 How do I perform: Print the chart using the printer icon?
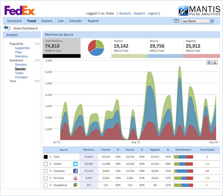pos(209,62)
